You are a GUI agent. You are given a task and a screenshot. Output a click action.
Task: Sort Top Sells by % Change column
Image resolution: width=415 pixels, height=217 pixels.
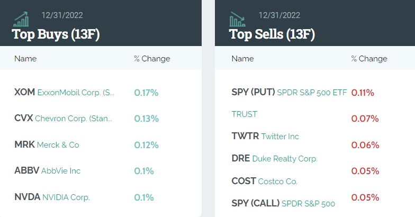pyautogui.click(x=369, y=59)
